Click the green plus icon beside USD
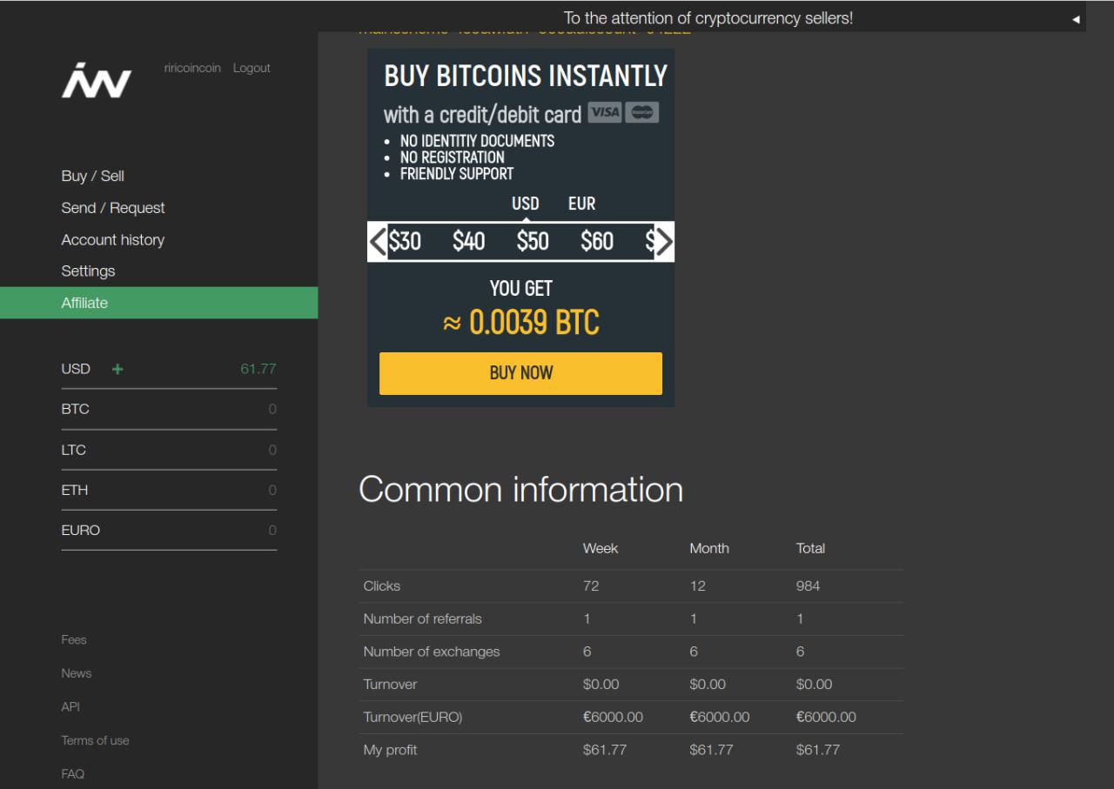The image size is (1114, 789). [x=117, y=369]
